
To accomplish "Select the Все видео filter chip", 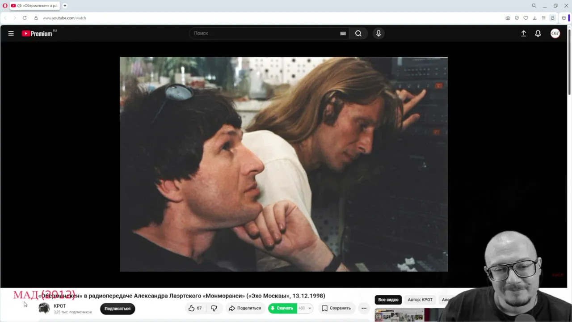I will coord(388,300).
